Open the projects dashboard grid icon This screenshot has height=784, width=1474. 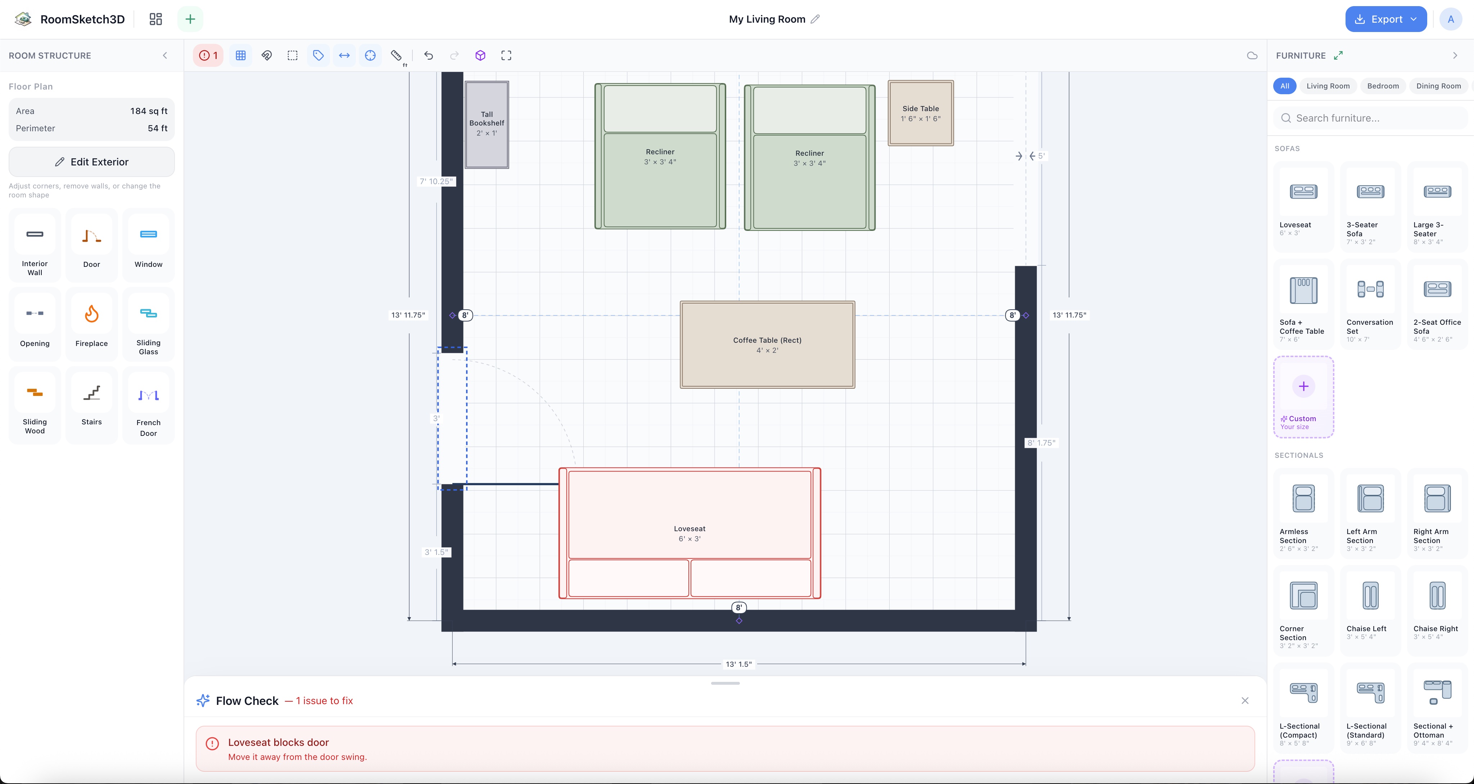[155, 19]
